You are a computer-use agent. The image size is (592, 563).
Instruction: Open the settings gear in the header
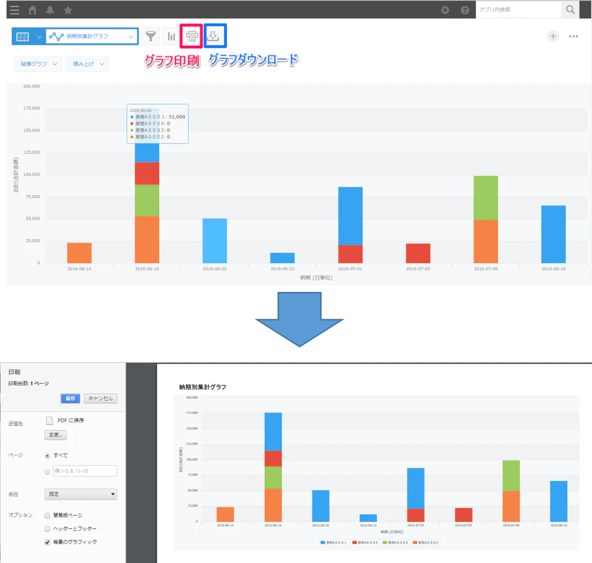(445, 10)
